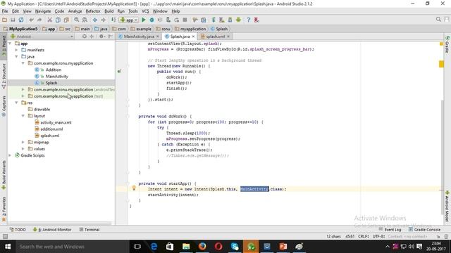Click the navigate Back arrow icon
Screen dimensions: 451x253
click(95, 20)
